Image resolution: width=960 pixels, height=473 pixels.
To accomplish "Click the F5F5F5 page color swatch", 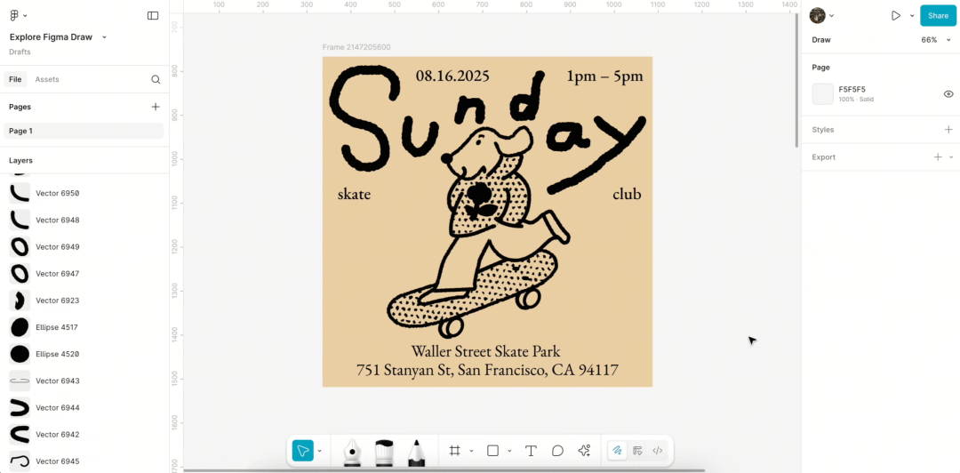I will click(823, 93).
